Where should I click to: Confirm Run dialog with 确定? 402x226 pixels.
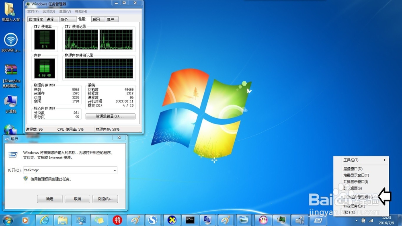pyautogui.click(x=50, y=199)
